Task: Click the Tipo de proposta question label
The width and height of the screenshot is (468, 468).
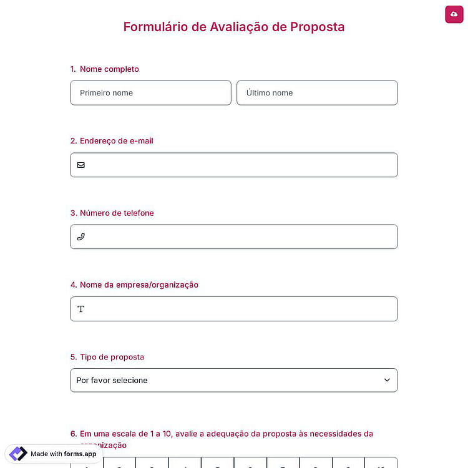Action: pos(112,357)
